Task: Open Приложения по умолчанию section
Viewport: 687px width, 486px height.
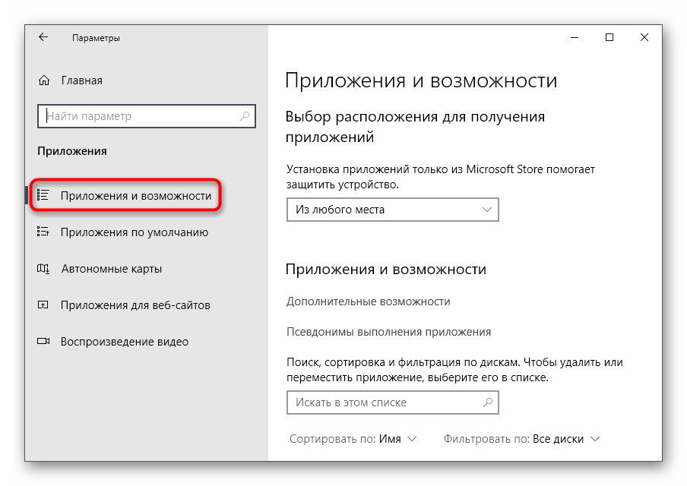Action: [x=134, y=232]
